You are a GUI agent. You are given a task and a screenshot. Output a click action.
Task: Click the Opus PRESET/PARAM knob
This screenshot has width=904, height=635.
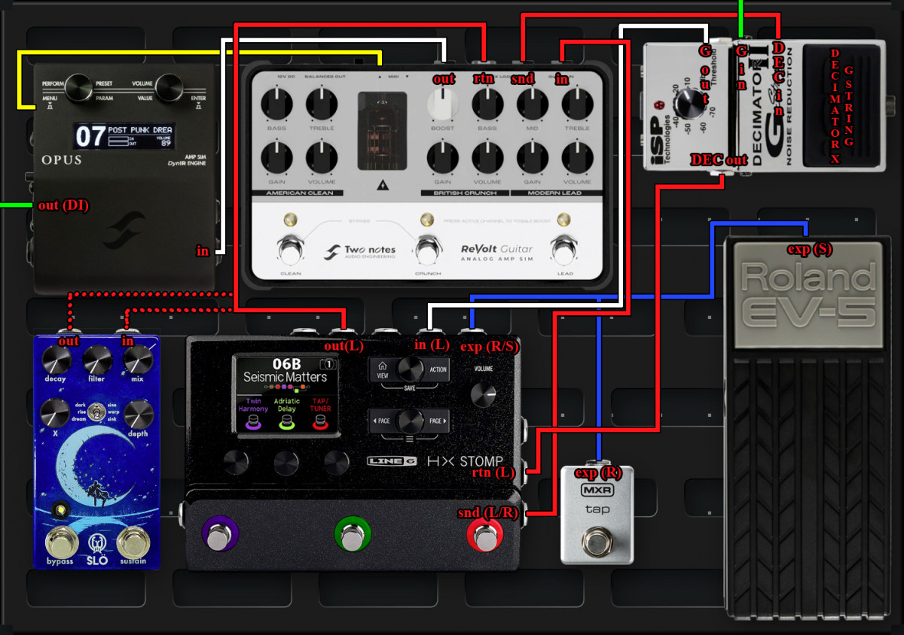click(78, 87)
